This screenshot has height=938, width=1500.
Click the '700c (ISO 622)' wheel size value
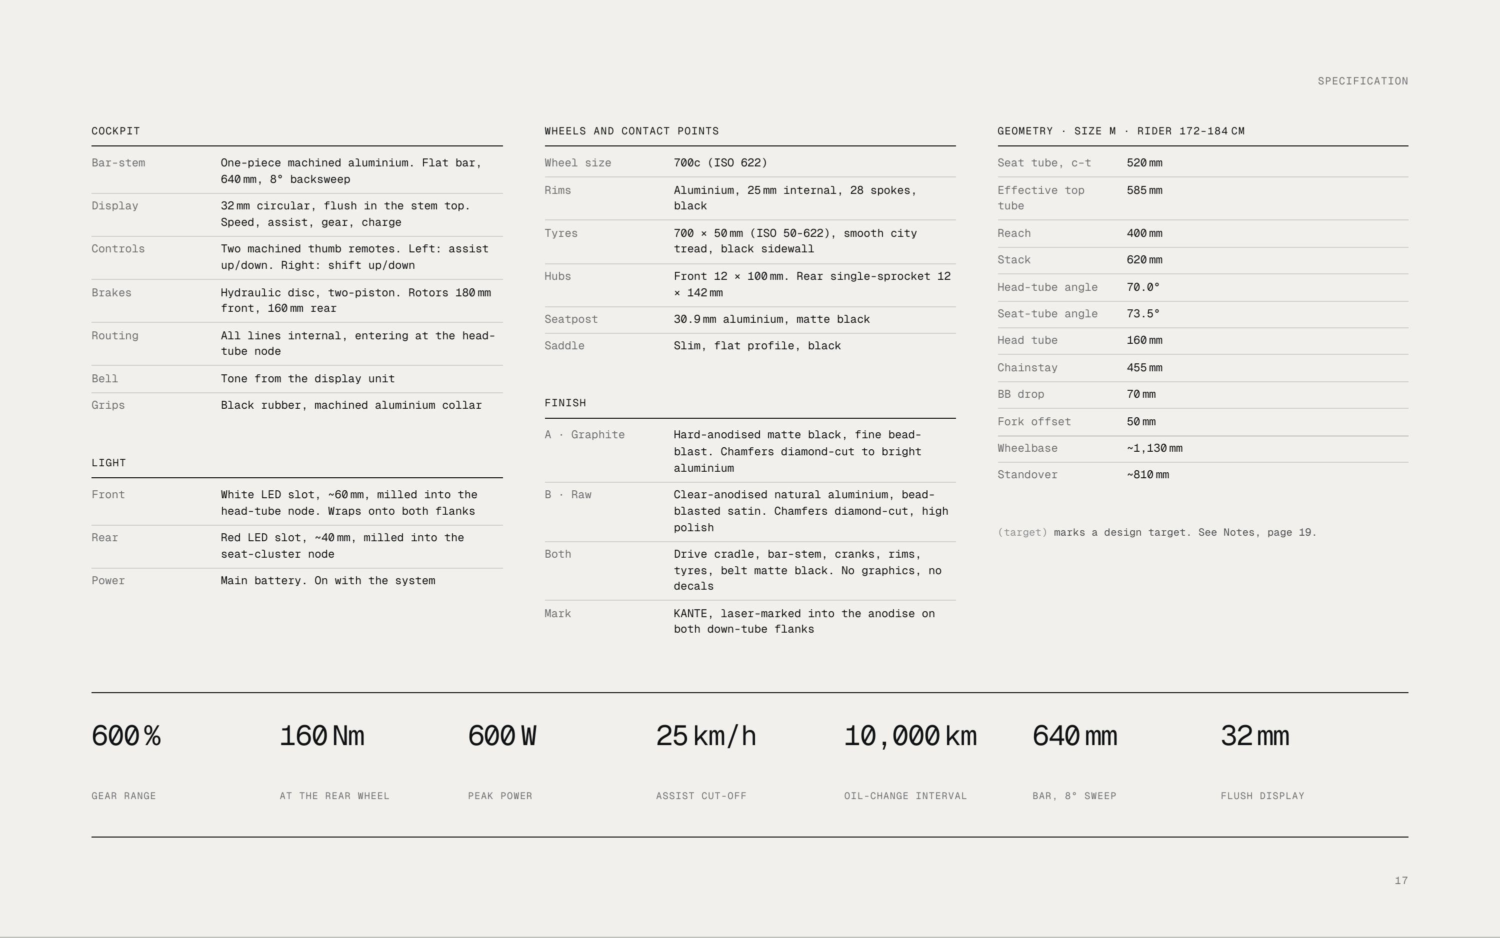point(720,163)
